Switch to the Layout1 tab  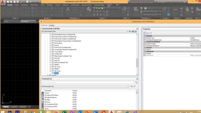tap(14, 107)
